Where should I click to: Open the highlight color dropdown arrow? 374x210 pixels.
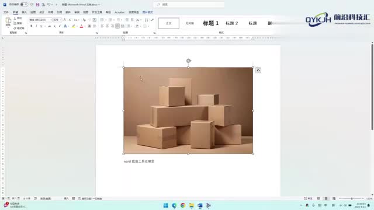click(77, 26)
